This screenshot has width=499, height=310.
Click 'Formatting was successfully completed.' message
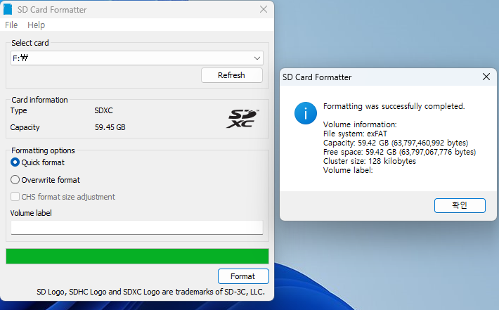coord(394,106)
